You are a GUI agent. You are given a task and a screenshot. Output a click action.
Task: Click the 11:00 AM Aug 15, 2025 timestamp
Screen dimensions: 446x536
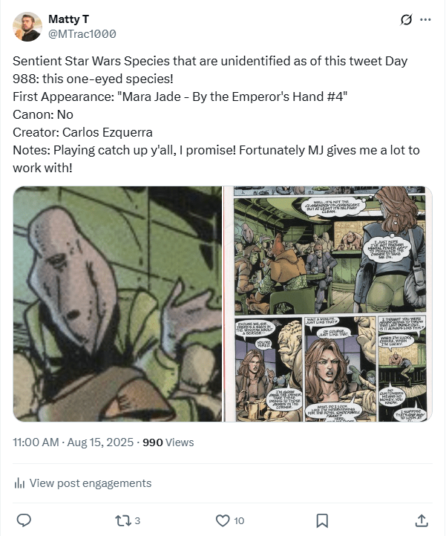(74, 442)
